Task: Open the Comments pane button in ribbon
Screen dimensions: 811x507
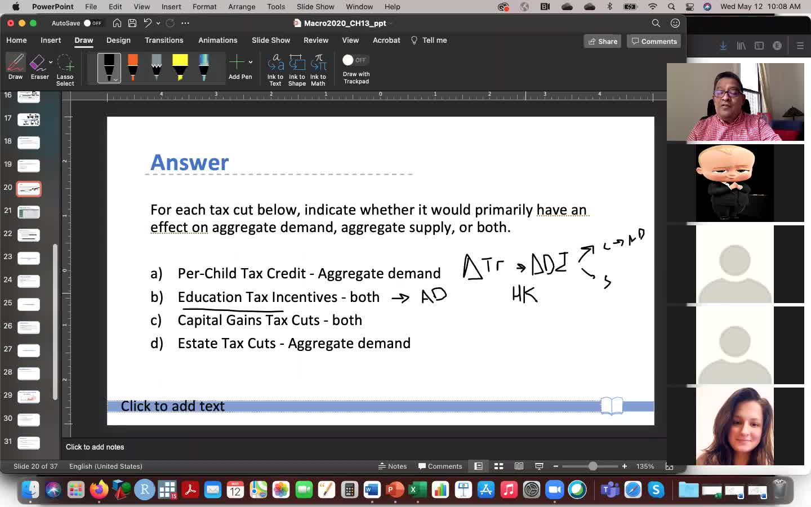Action: pyautogui.click(x=654, y=41)
